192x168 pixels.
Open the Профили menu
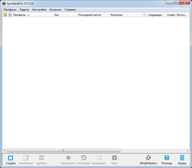(x=10, y=10)
